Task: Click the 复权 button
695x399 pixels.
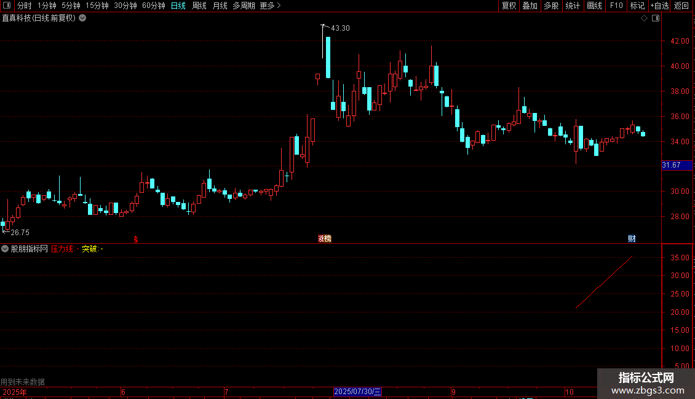Action: click(x=509, y=6)
